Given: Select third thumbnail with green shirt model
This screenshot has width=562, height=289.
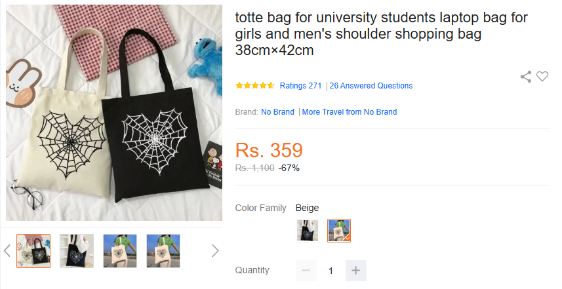Looking at the screenshot, I should click(120, 250).
